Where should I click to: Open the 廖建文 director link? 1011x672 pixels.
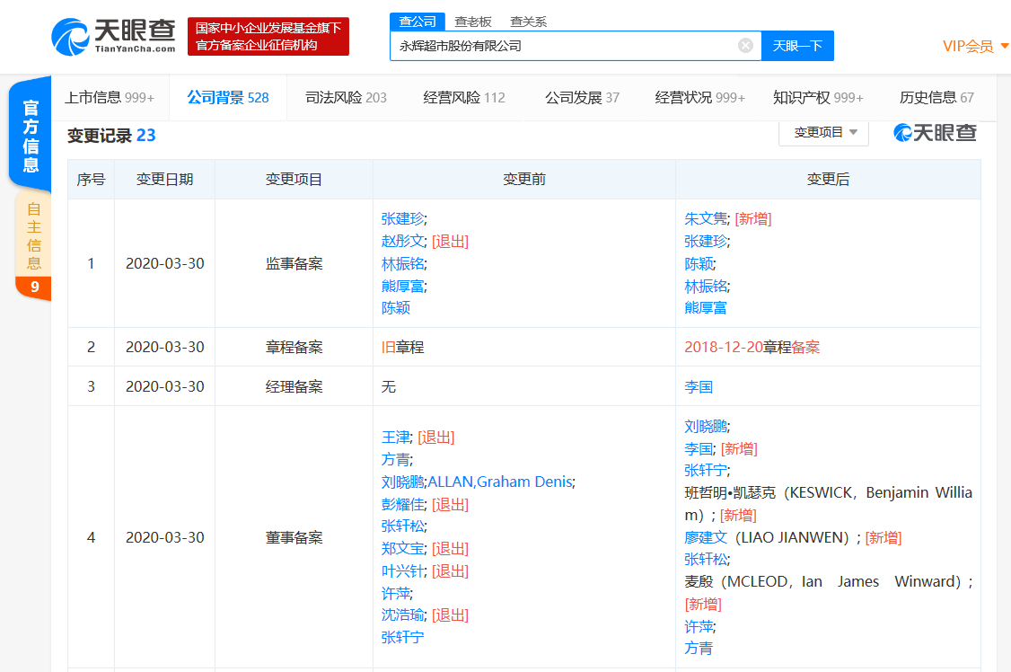click(x=706, y=537)
